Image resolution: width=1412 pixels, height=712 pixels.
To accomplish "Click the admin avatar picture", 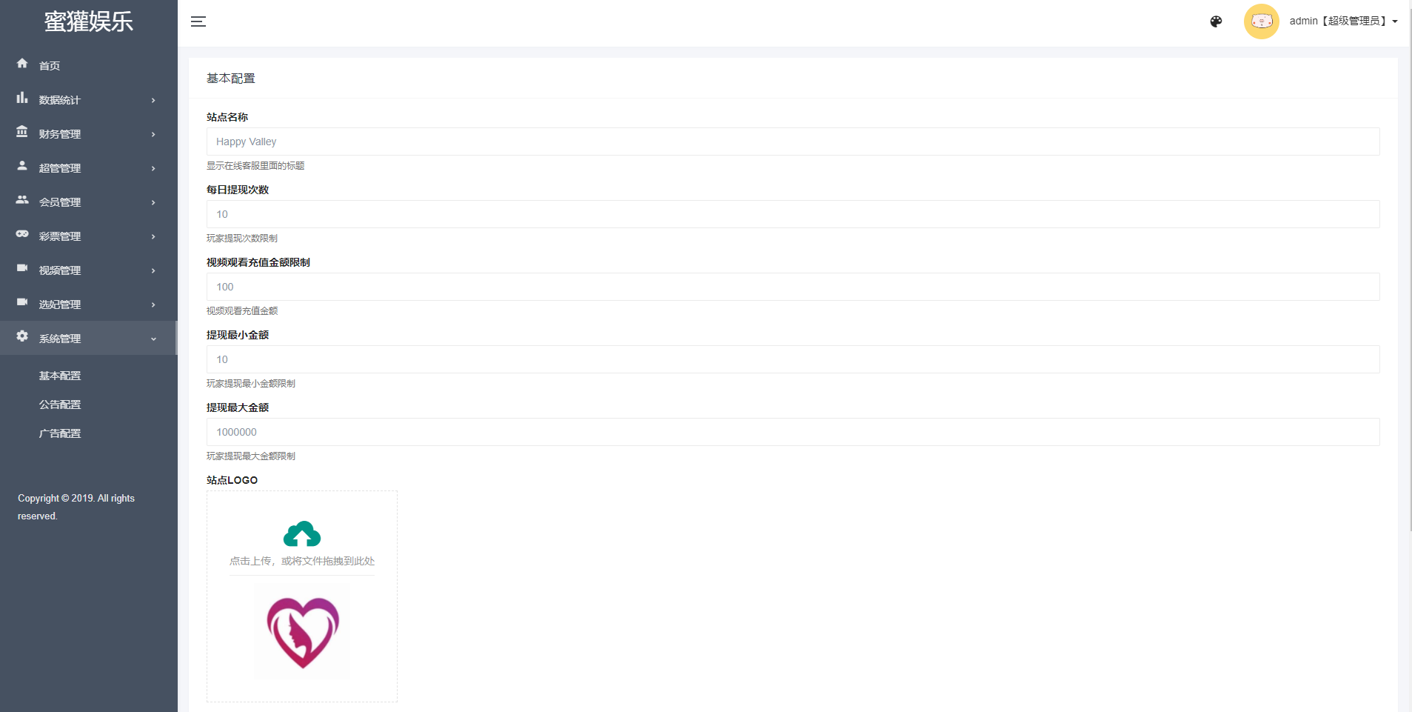I will (1261, 21).
